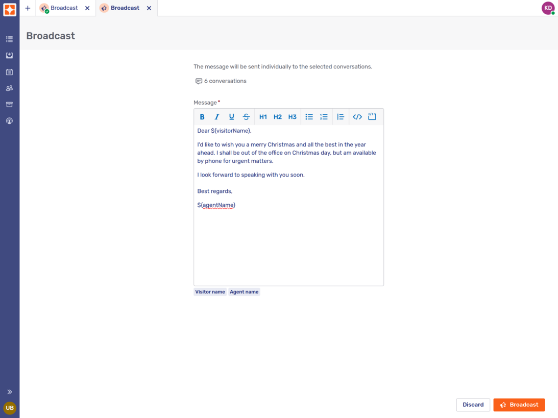Apply bold formatting in the editor
Screen dimensions: 558x418
click(202, 116)
